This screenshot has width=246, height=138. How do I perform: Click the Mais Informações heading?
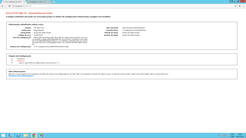pyautogui.click(x=17, y=71)
